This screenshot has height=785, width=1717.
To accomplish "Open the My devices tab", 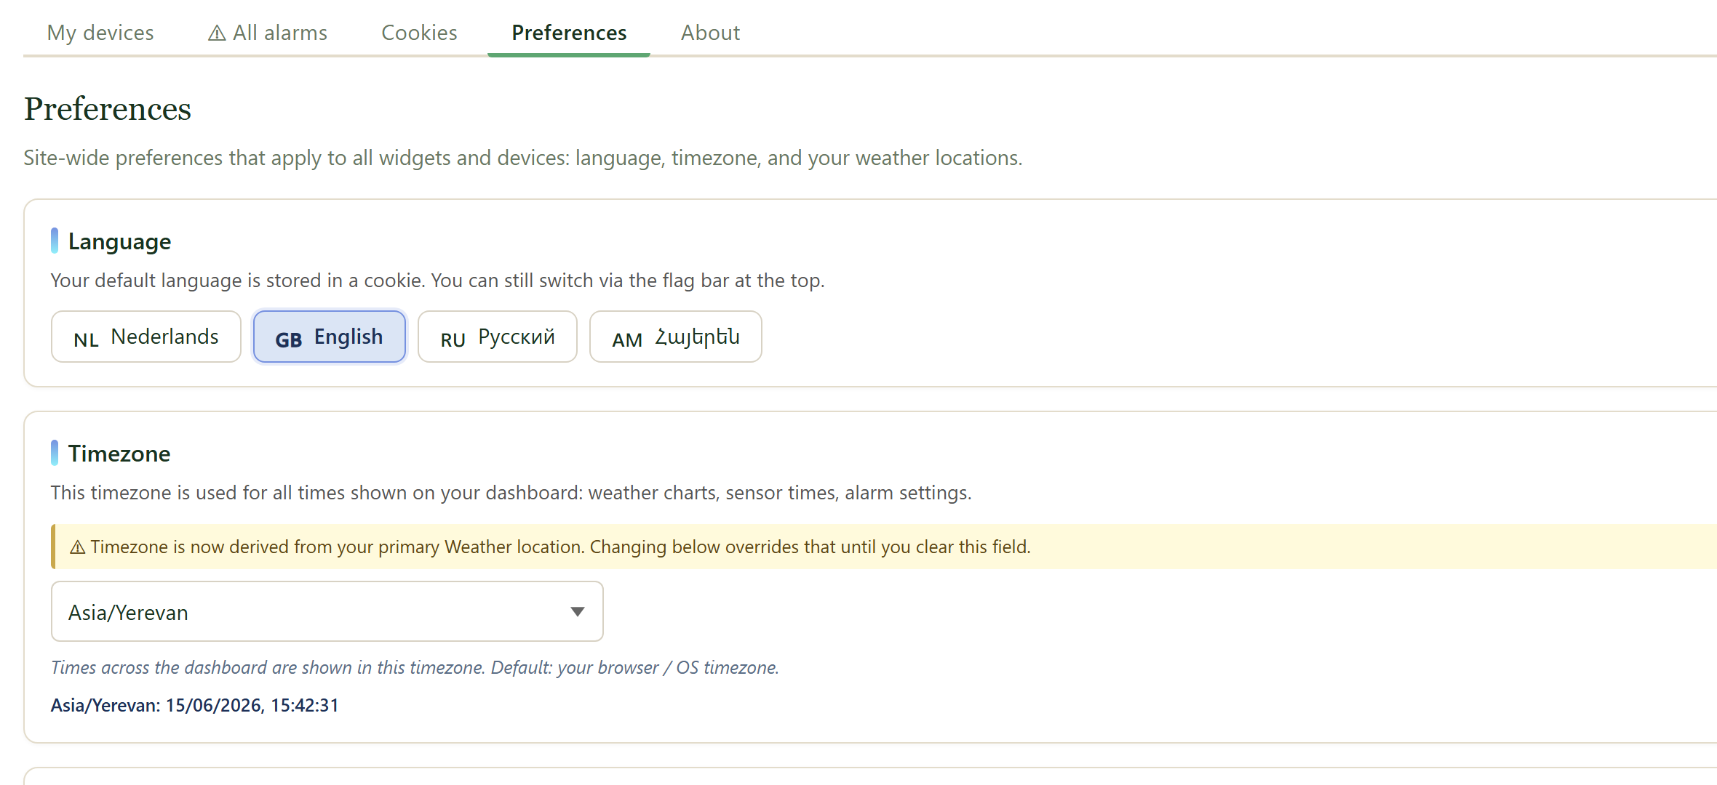I will click(100, 33).
